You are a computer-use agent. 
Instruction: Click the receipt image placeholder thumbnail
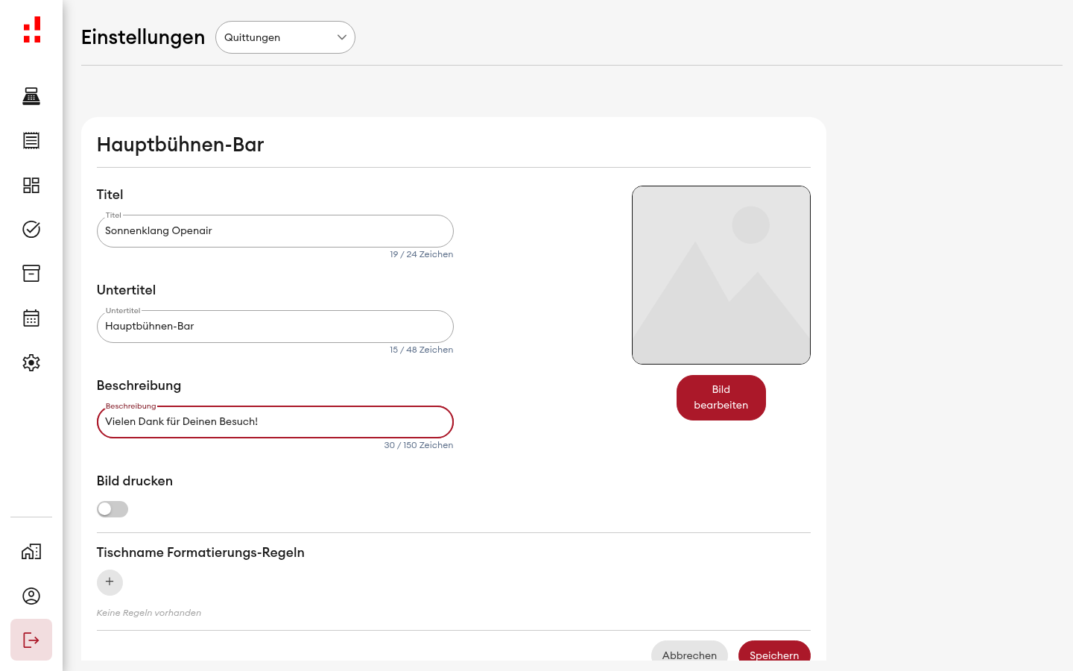click(721, 275)
